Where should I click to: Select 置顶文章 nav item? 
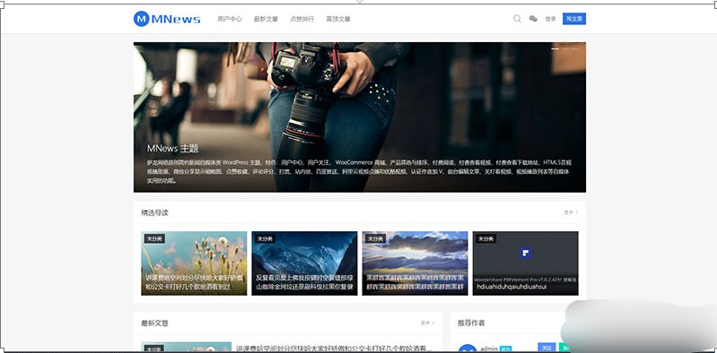pyautogui.click(x=338, y=19)
